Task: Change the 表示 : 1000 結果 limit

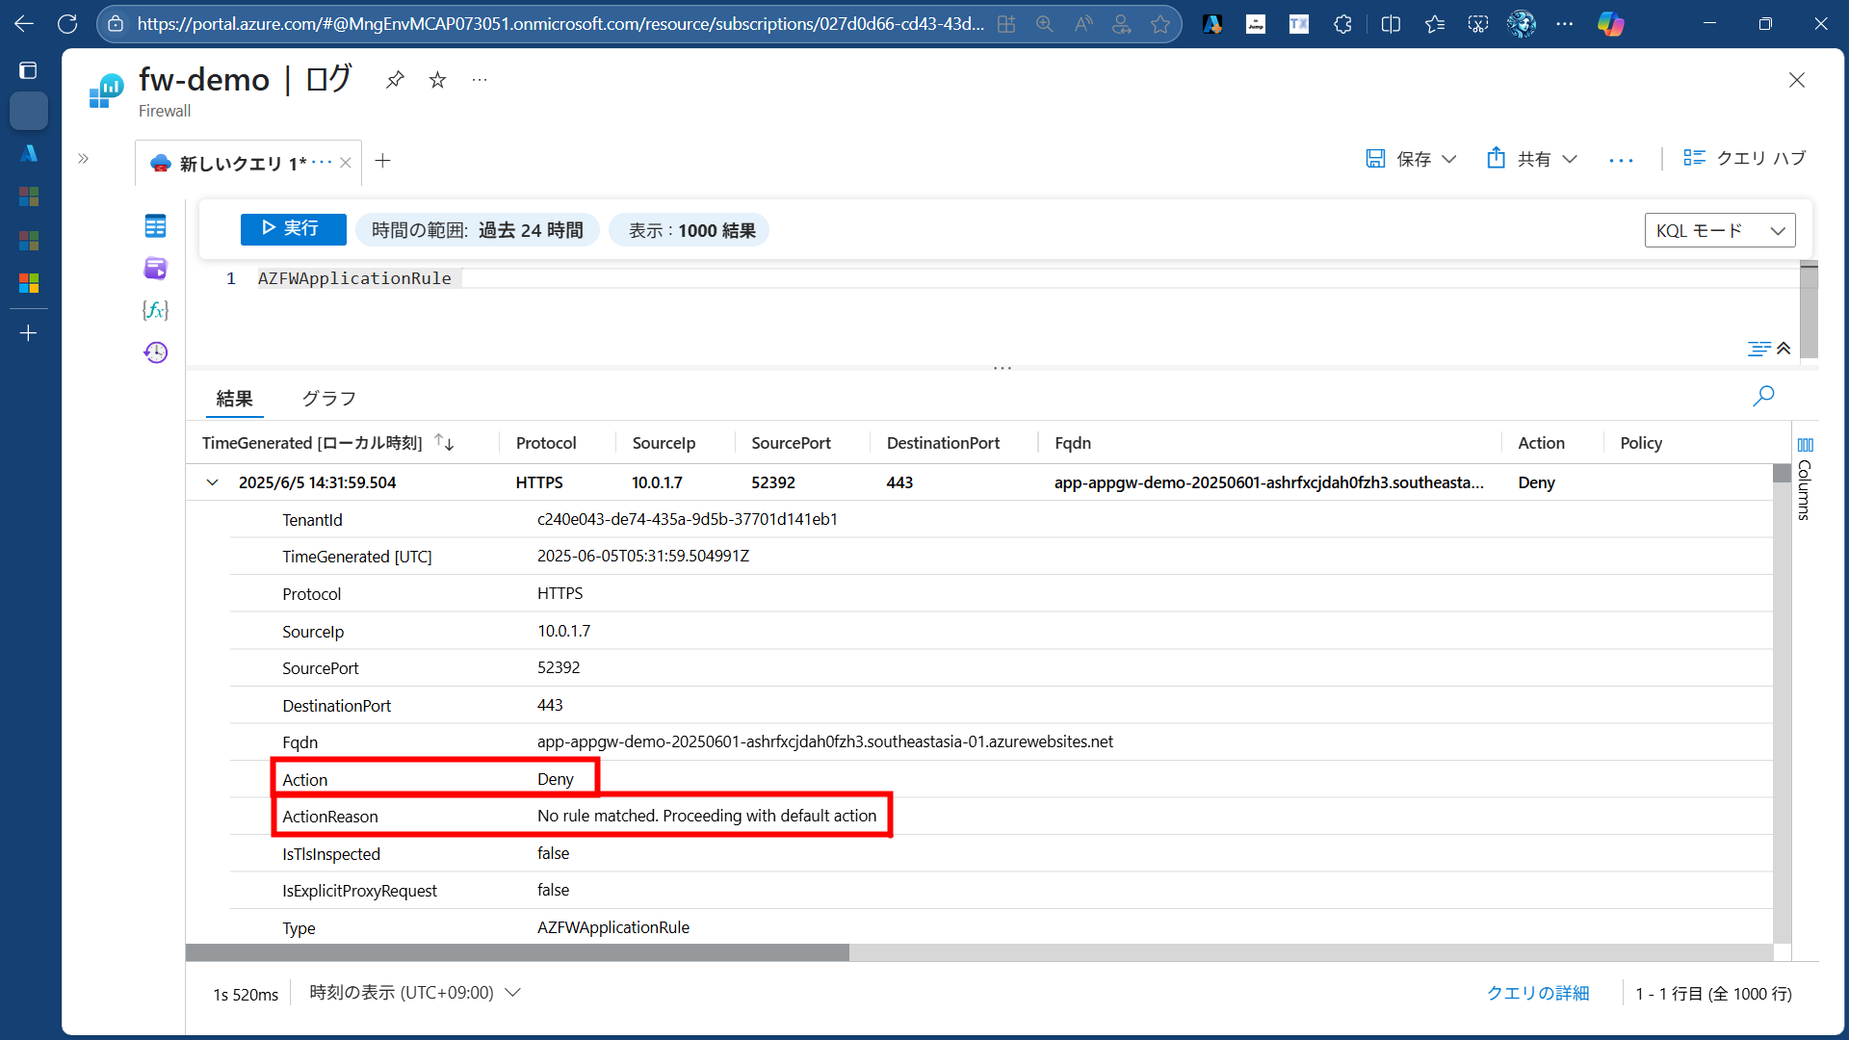Action: [690, 230]
